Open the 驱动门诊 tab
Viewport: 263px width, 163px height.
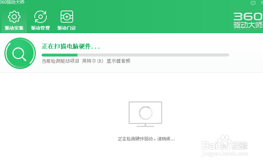(x=66, y=20)
